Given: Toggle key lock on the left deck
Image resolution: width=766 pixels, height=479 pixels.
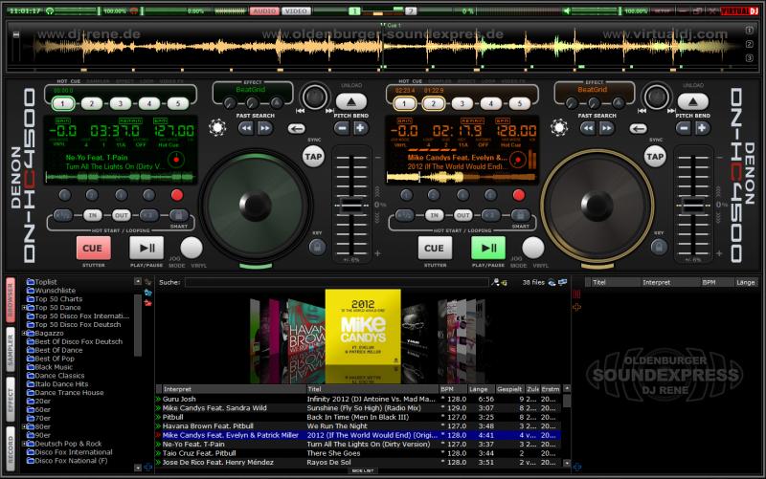Looking at the screenshot, I should pos(317,247).
